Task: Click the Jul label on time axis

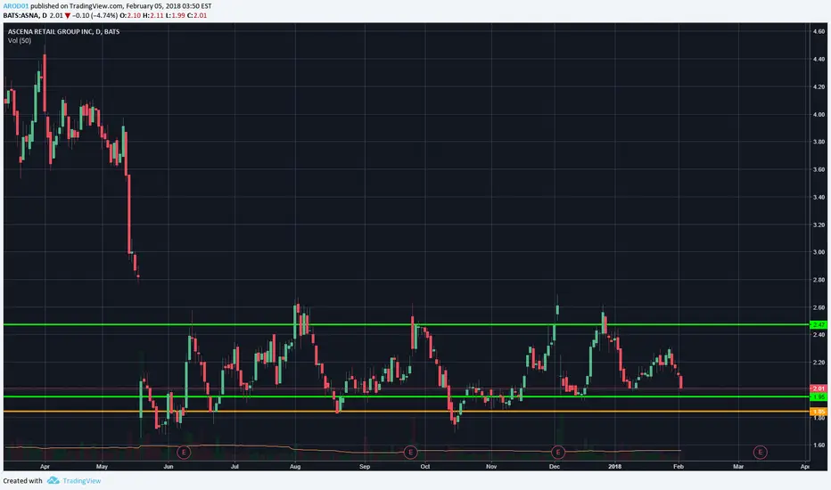Action: (234, 467)
